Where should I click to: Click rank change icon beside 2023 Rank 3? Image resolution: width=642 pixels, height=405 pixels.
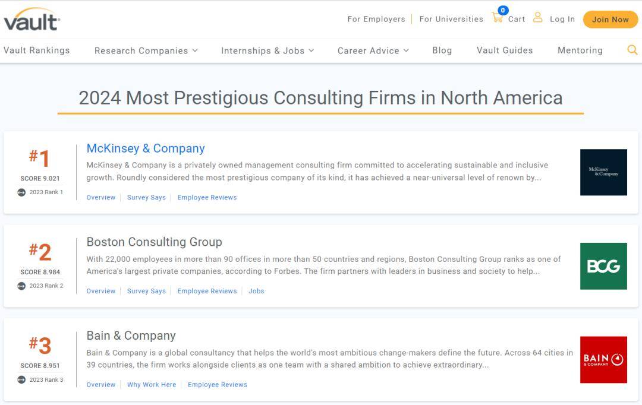21,380
